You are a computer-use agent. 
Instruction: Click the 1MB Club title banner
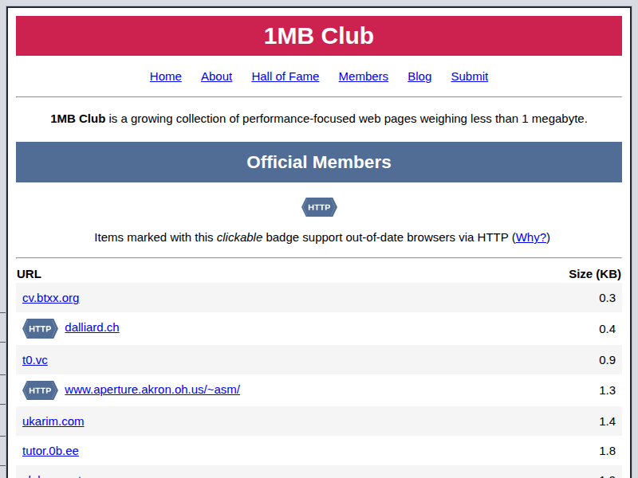click(319, 36)
